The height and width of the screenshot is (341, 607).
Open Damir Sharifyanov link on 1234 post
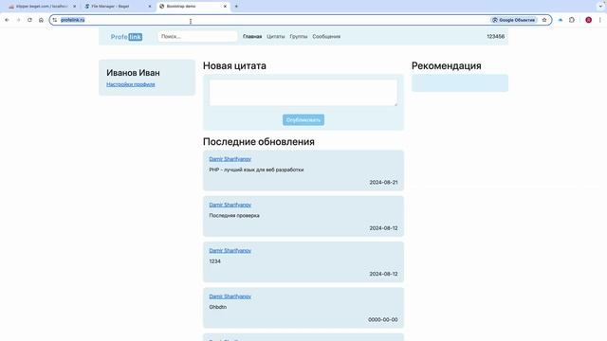pos(230,250)
